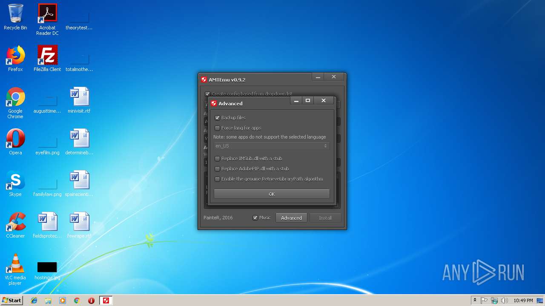Select the fieldsprotec... document icon
The image size is (545, 306).
click(x=47, y=225)
